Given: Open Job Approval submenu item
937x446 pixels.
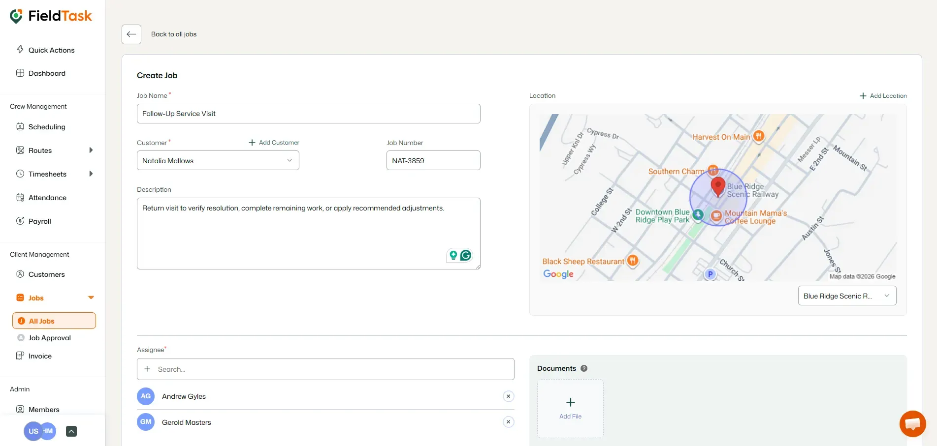Looking at the screenshot, I should click(x=50, y=338).
